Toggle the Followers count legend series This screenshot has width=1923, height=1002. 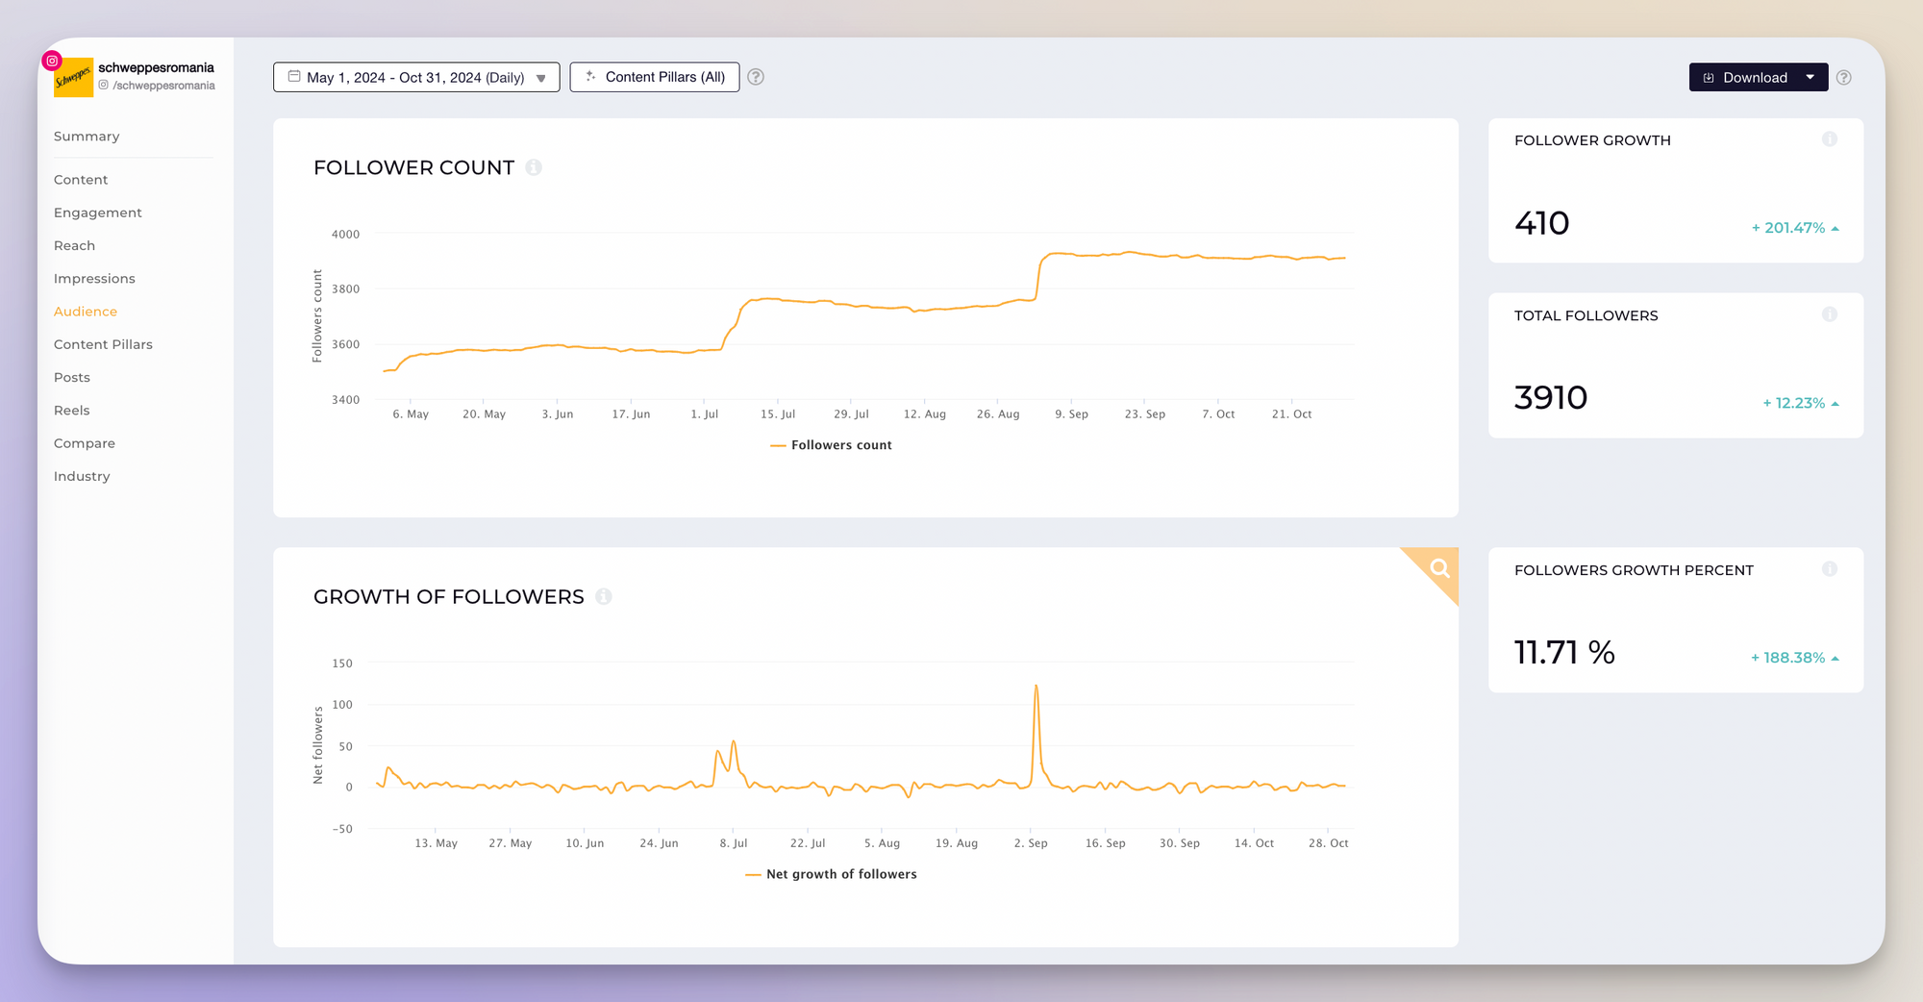click(x=832, y=445)
